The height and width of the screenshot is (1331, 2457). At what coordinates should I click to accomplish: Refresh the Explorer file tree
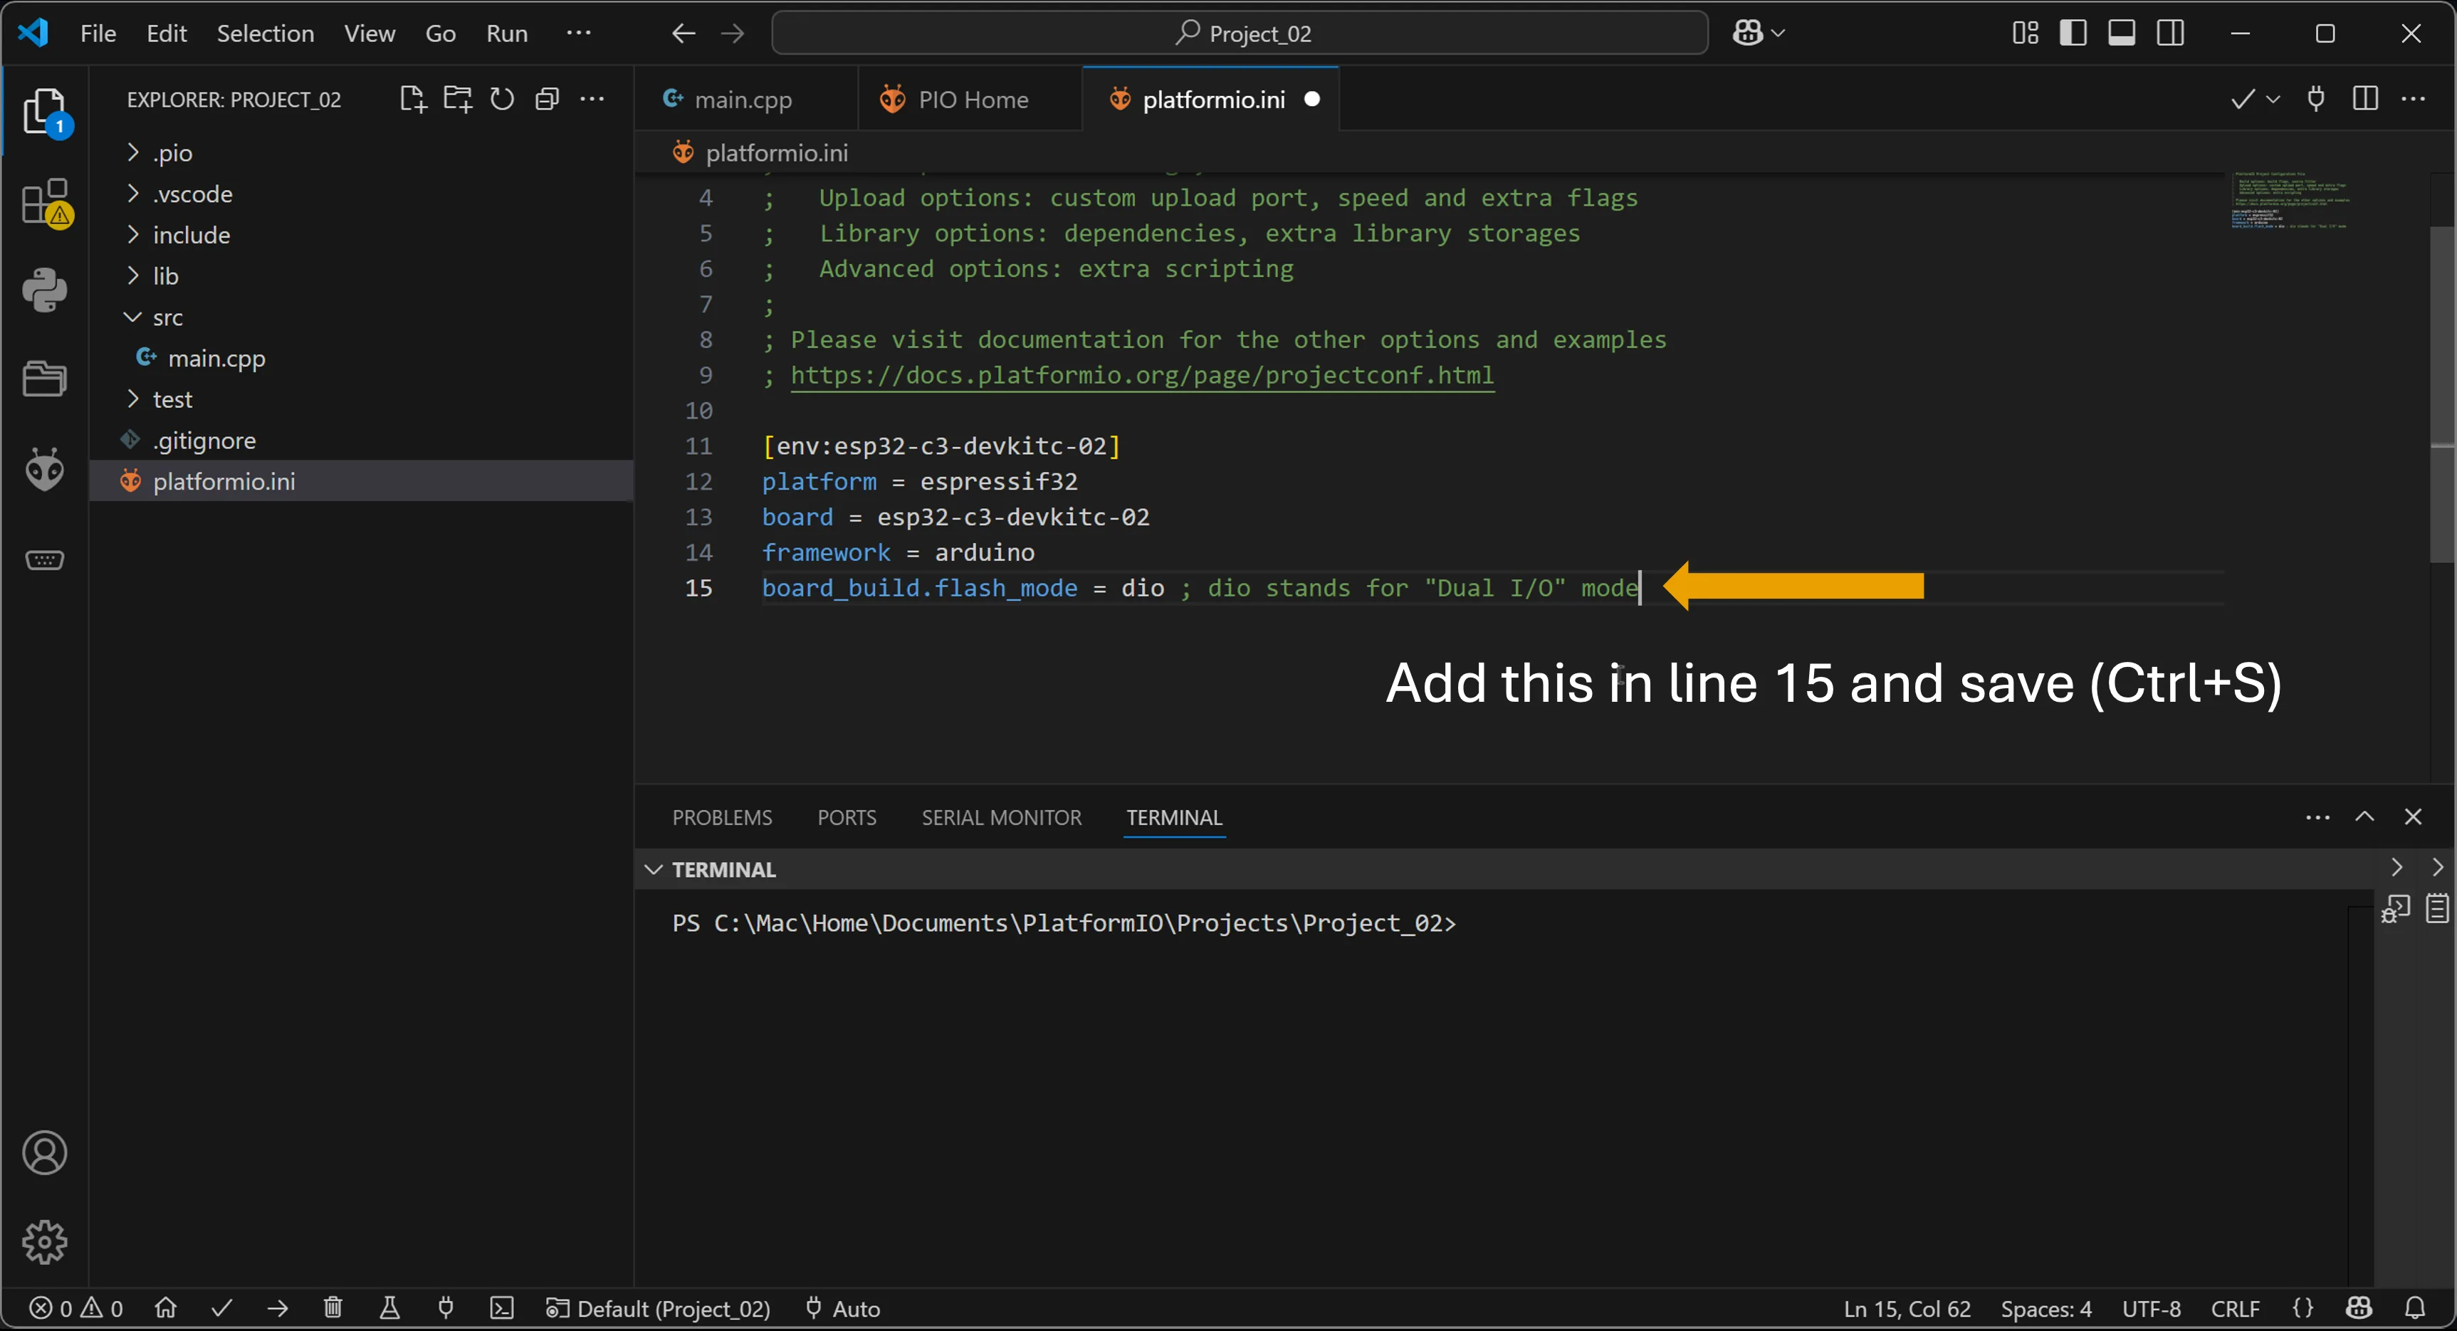point(502,99)
